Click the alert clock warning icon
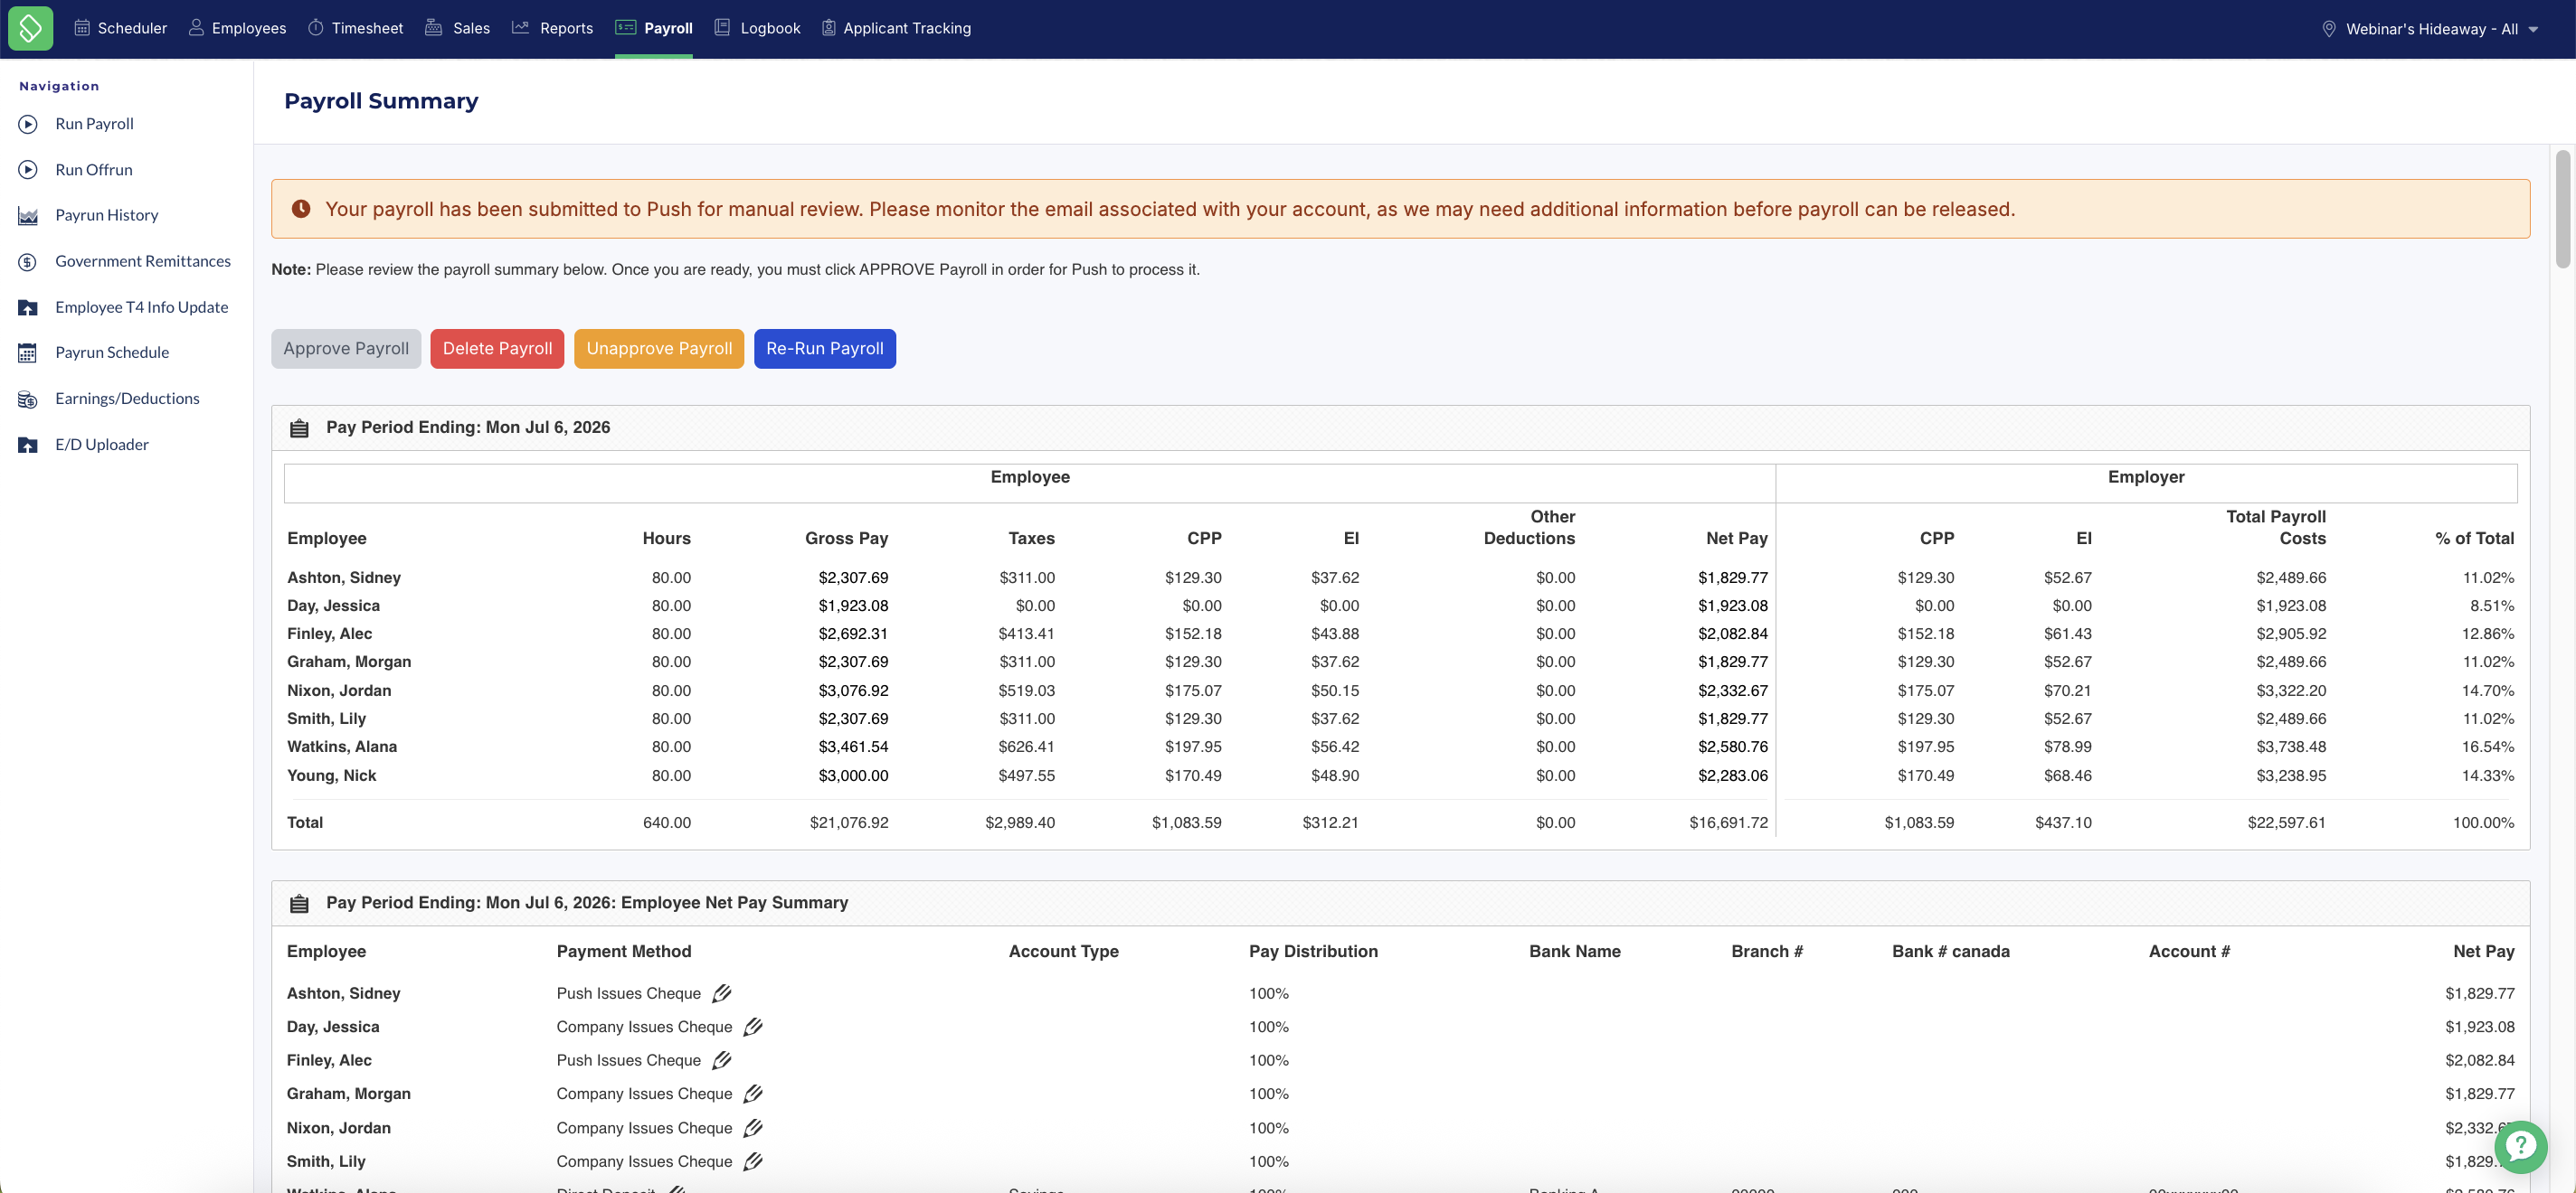 coord(300,209)
